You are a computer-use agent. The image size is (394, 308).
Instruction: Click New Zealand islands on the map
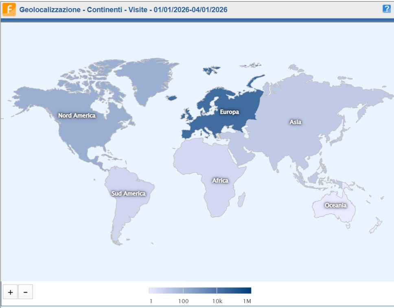376,225
